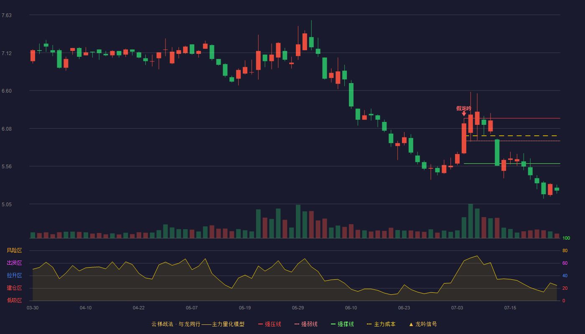This screenshot has height=334, width=585.
Task: Click the 05-07 date label
Action: [192, 308]
